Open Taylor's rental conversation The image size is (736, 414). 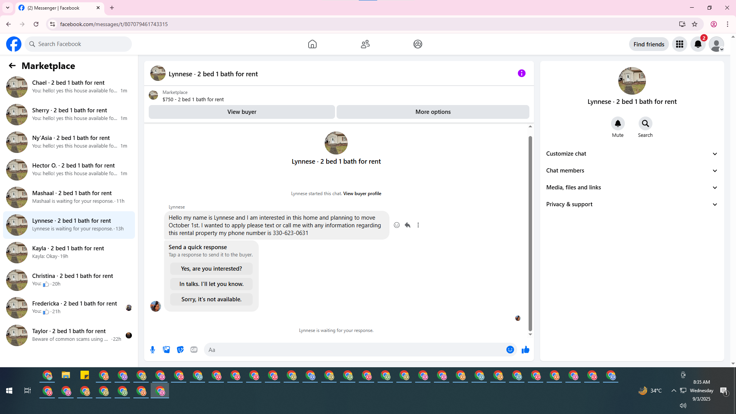pos(69,335)
